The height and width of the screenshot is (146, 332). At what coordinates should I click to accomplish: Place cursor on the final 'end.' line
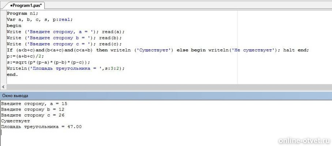[12, 74]
